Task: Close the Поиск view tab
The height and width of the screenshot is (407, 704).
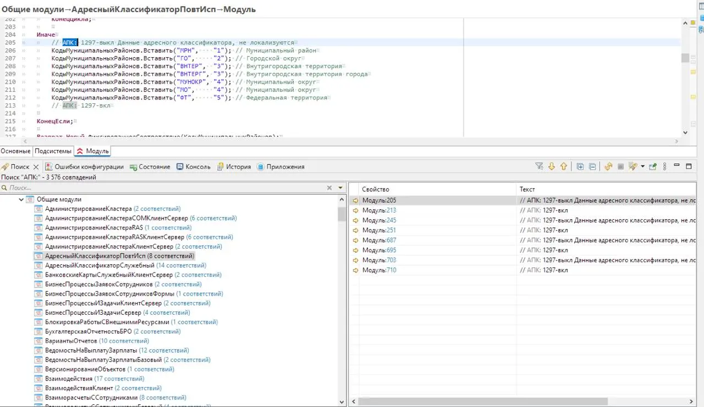Action: pyautogui.click(x=36, y=166)
